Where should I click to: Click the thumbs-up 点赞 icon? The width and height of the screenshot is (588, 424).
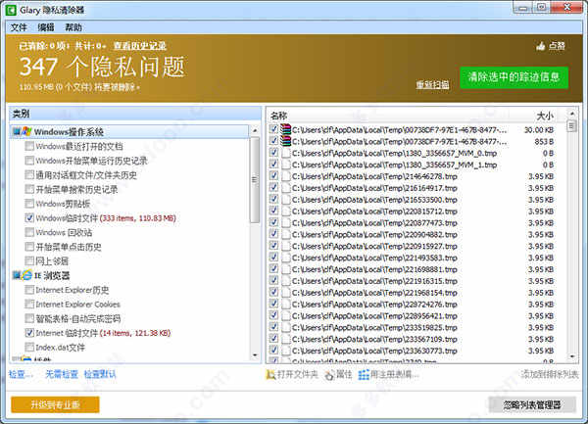click(540, 46)
